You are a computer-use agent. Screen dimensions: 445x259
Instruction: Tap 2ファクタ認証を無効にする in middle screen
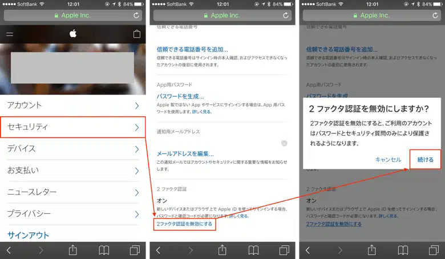(x=184, y=224)
